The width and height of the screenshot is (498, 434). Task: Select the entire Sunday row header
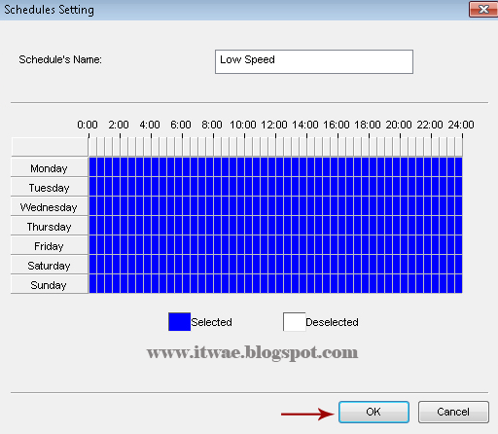[50, 284]
